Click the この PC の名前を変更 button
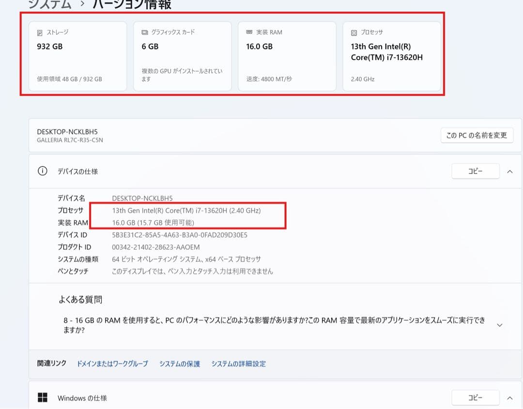 click(477, 135)
